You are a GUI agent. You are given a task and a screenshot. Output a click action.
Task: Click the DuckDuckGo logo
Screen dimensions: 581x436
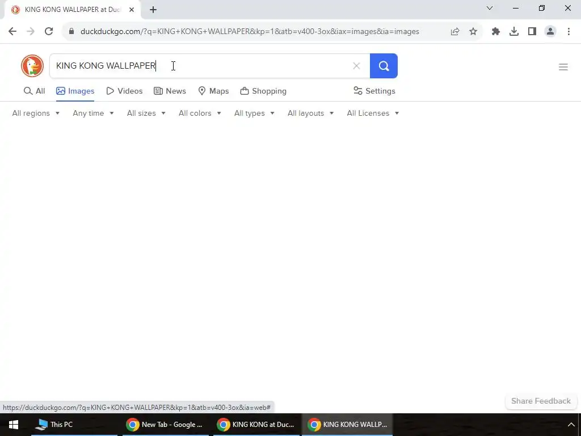tap(32, 66)
